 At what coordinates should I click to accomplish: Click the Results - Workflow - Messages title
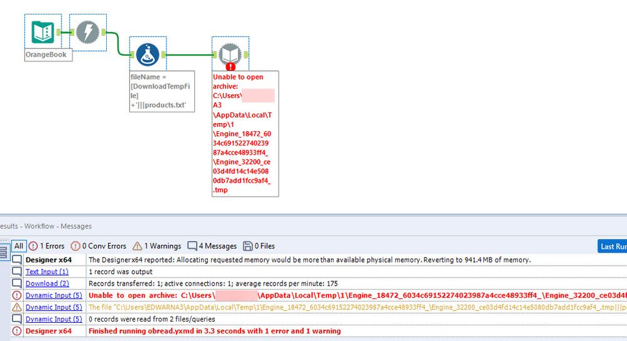click(x=46, y=226)
